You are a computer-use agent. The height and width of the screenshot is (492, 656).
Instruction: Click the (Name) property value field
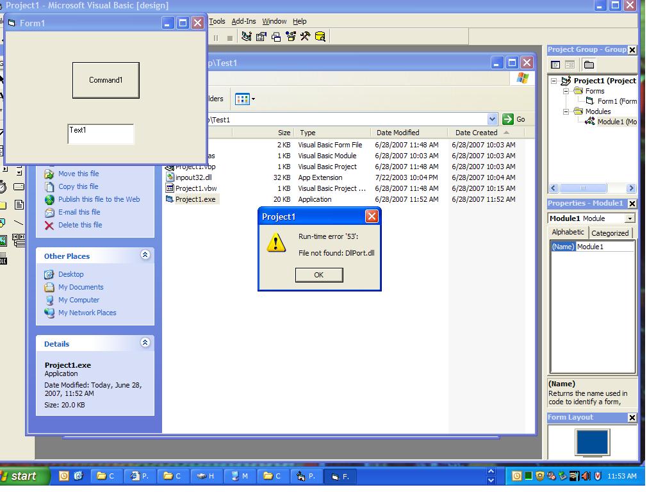(x=605, y=247)
